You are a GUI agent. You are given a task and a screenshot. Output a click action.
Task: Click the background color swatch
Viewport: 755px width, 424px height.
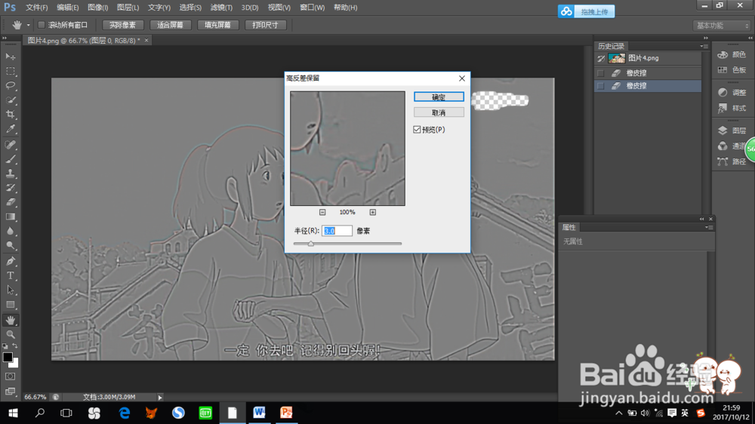15,364
